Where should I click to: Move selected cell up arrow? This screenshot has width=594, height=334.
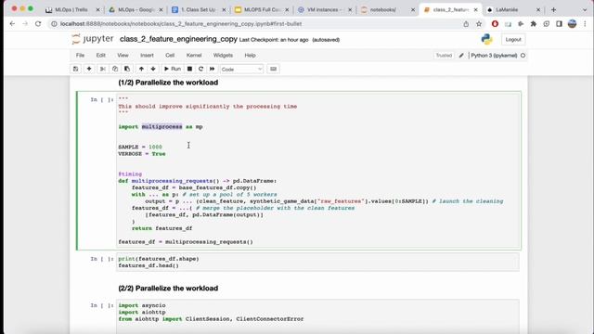pyautogui.click(x=141, y=69)
